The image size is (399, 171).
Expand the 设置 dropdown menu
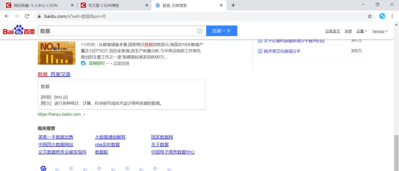[x=362, y=32]
